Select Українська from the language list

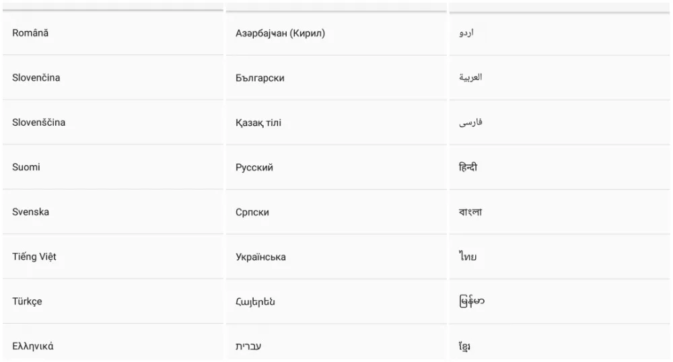260,257
